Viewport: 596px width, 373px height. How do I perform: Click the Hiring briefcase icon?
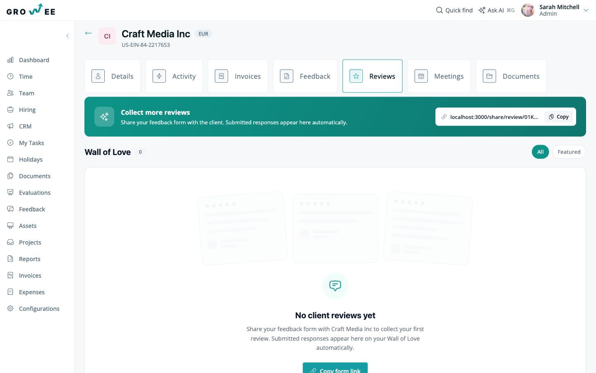pos(10,110)
